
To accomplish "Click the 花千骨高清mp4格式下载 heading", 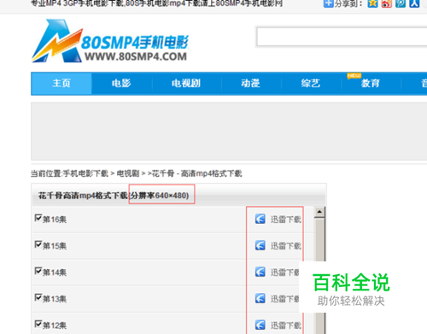I will tap(83, 196).
